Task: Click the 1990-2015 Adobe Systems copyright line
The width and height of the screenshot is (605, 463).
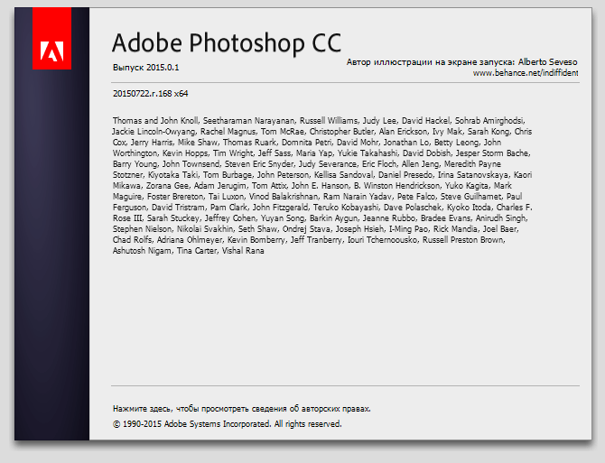Action: click(228, 424)
